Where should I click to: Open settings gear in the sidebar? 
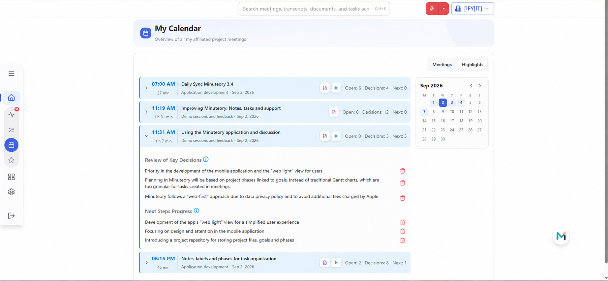click(12, 192)
